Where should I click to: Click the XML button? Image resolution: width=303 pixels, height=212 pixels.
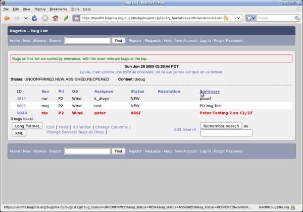coord(19,133)
